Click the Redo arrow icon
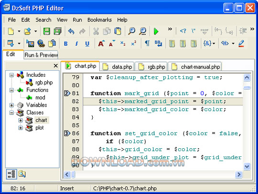The image size is (258, 194). 83,31
